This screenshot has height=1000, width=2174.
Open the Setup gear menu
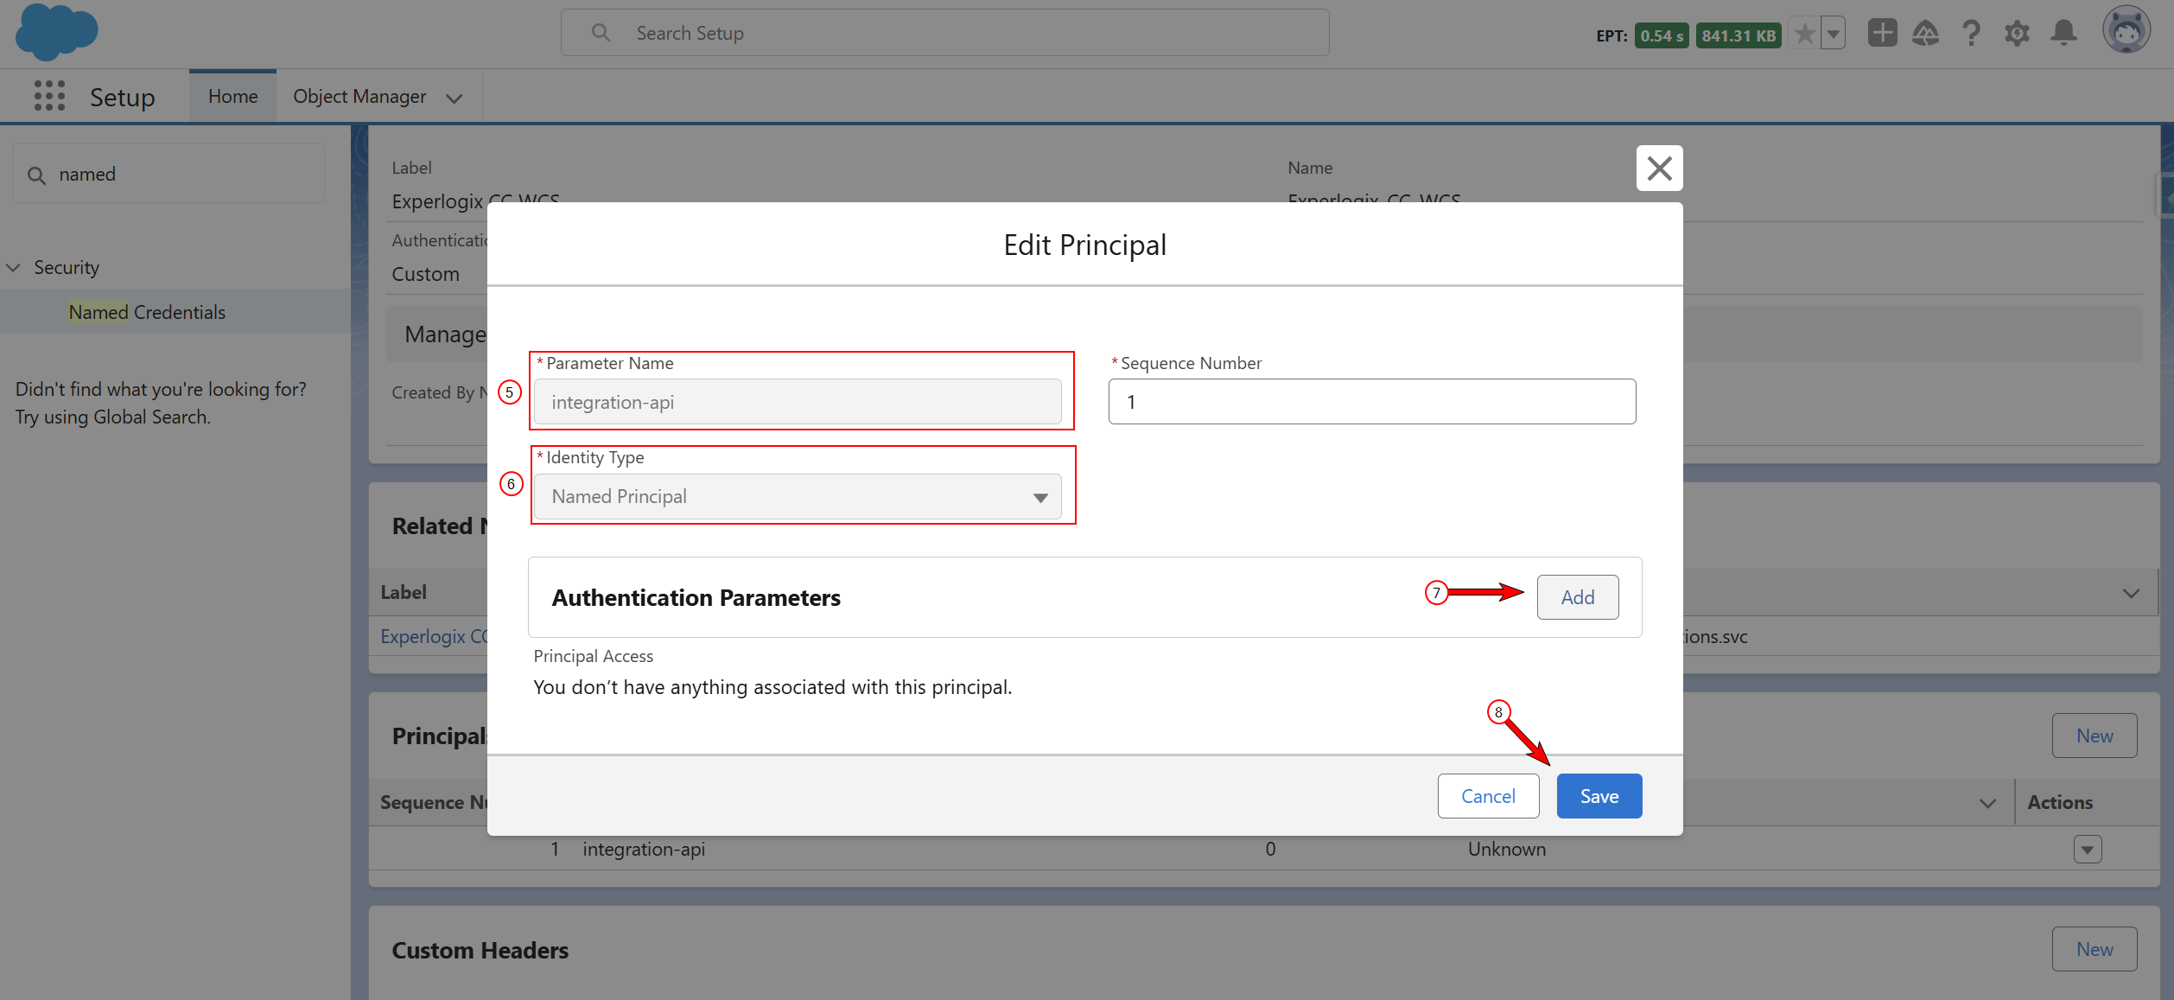pyautogui.click(x=2017, y=34)
